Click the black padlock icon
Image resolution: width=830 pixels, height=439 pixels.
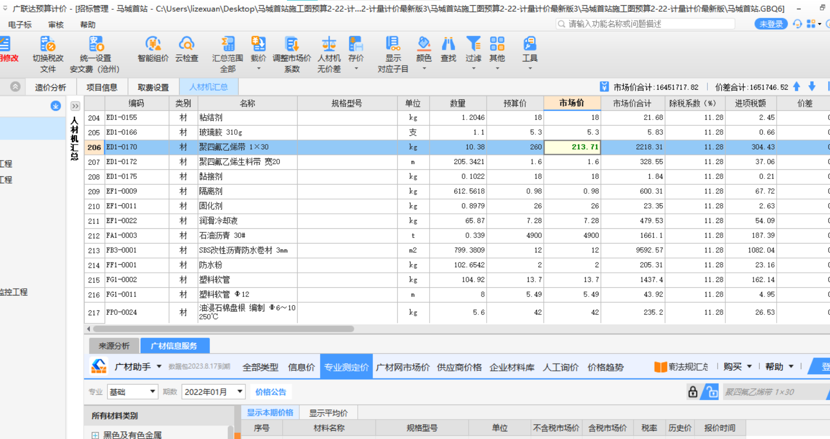692,392
